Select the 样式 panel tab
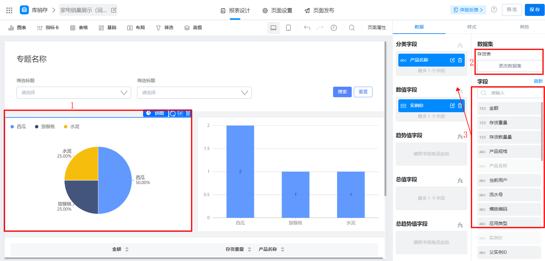 pos(472,27)
